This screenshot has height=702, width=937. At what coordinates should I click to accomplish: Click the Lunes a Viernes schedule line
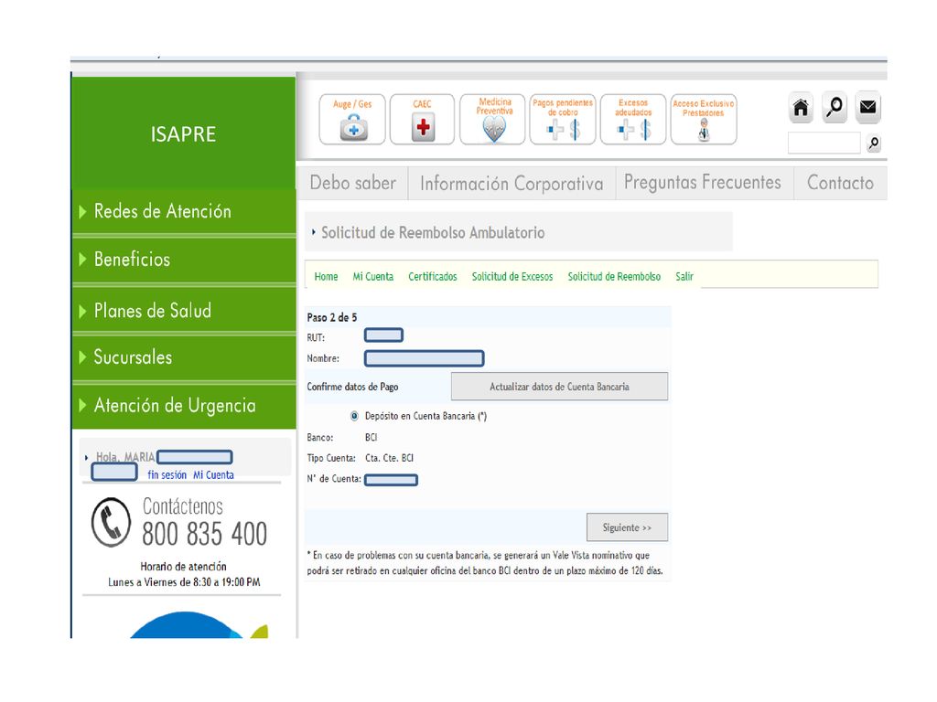pyautogui.click(x=184, y=582)
